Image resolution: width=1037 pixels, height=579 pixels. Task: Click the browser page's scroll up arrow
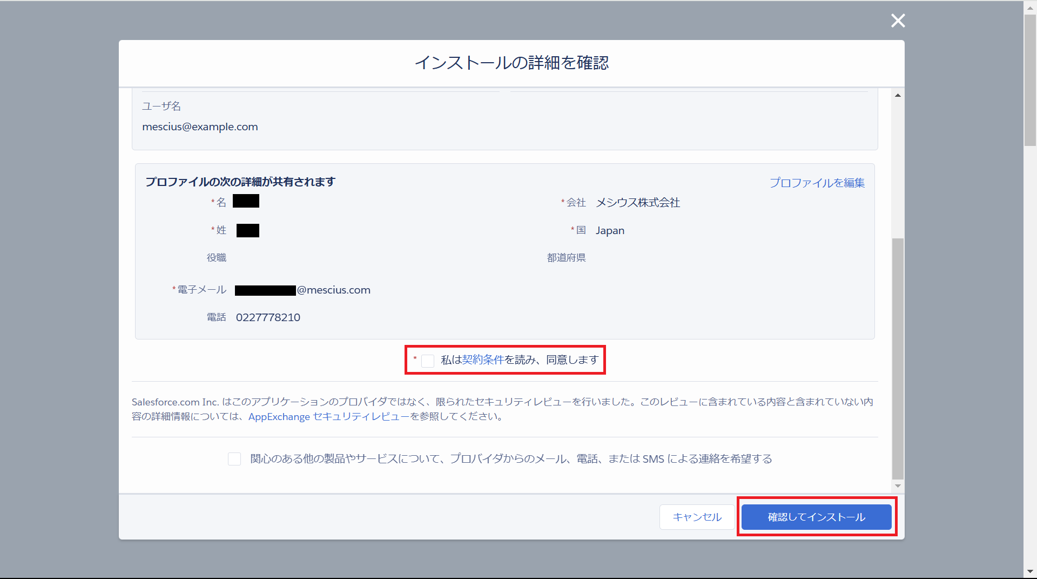(1030, 8)
